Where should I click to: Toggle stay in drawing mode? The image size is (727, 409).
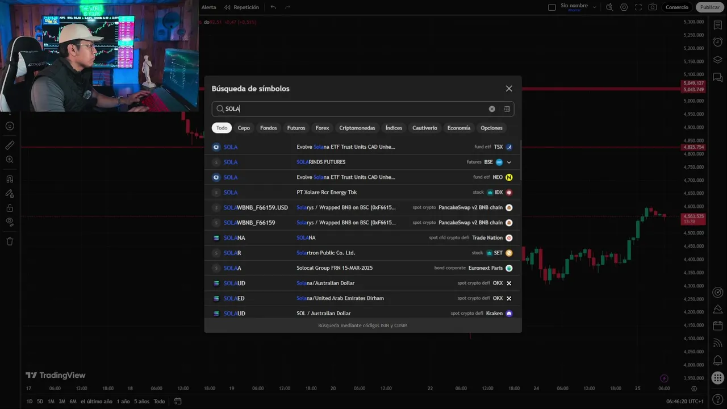point(10,194)
